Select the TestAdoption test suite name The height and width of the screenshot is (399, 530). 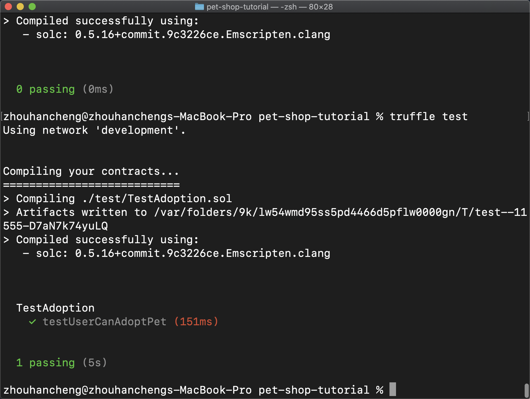tap(56, 308)
